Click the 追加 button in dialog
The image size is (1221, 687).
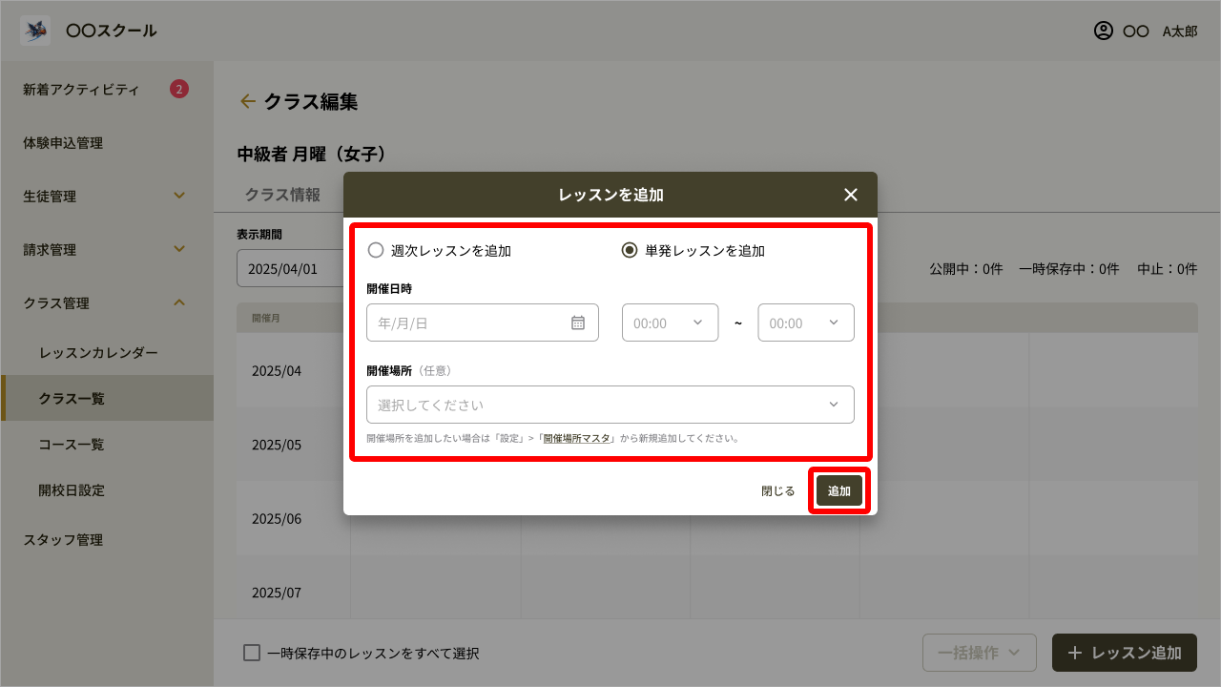coord(839,490)
